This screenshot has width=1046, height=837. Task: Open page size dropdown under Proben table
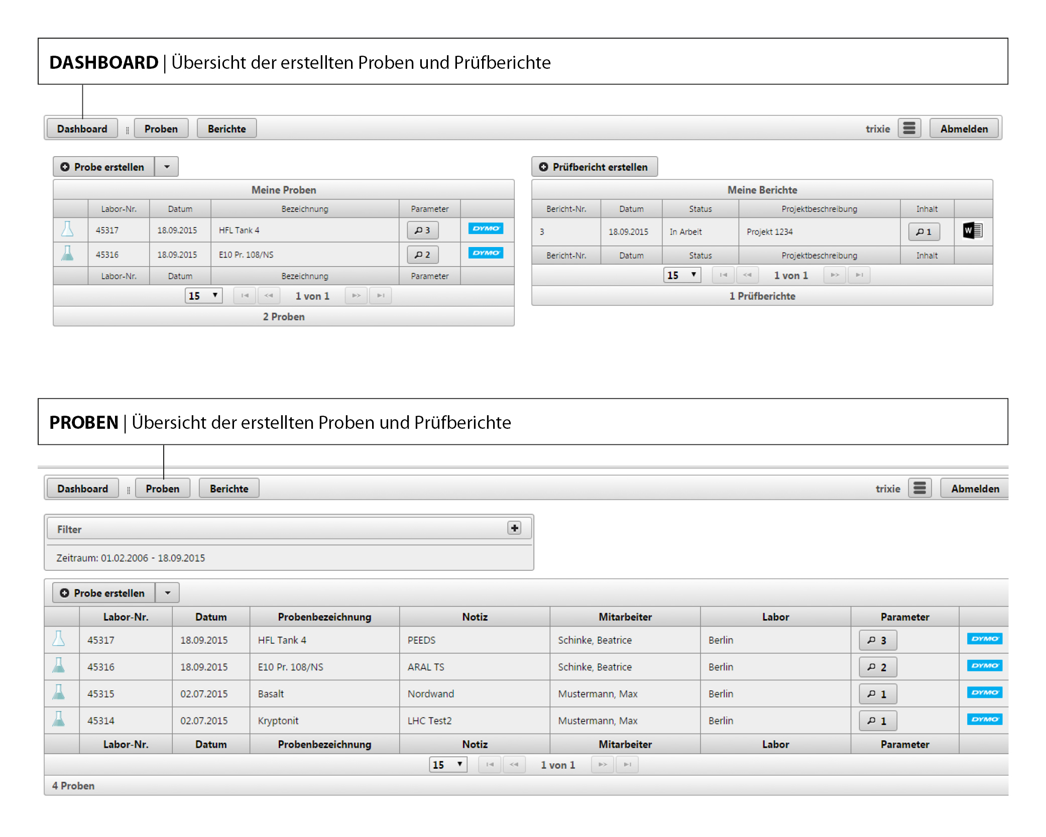(447, 765)
